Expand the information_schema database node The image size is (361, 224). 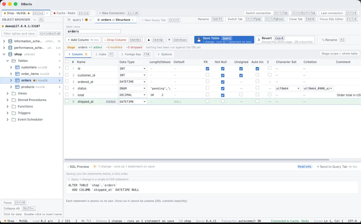[x=4, y=41]
